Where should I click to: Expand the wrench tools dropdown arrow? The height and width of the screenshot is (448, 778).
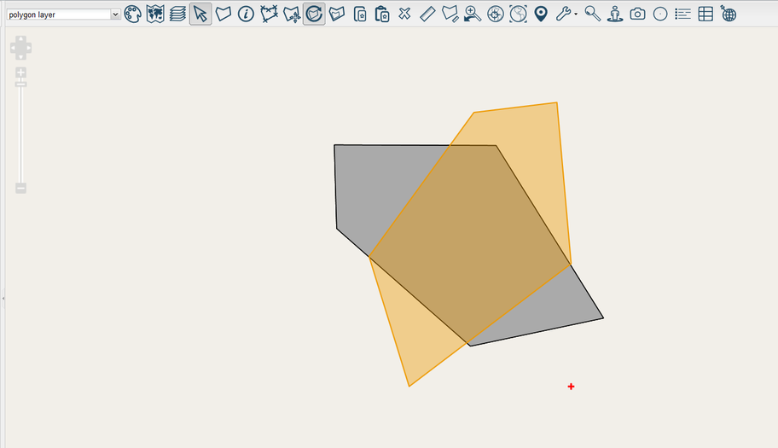tap(576, 15)
